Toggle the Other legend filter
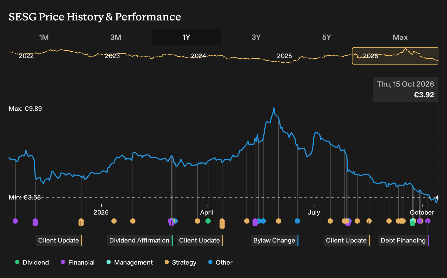The image size is (447, 278). (220, 262)
